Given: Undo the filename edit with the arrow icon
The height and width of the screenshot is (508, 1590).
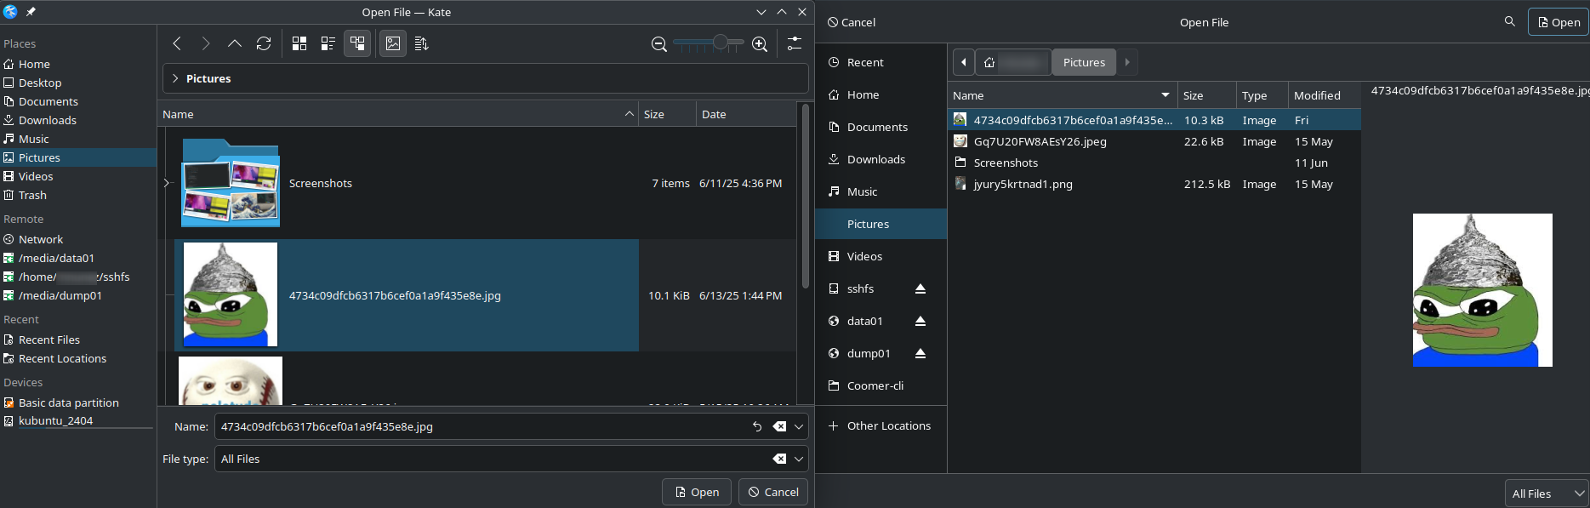Looking at the screenshot, I should coord(757,426).
